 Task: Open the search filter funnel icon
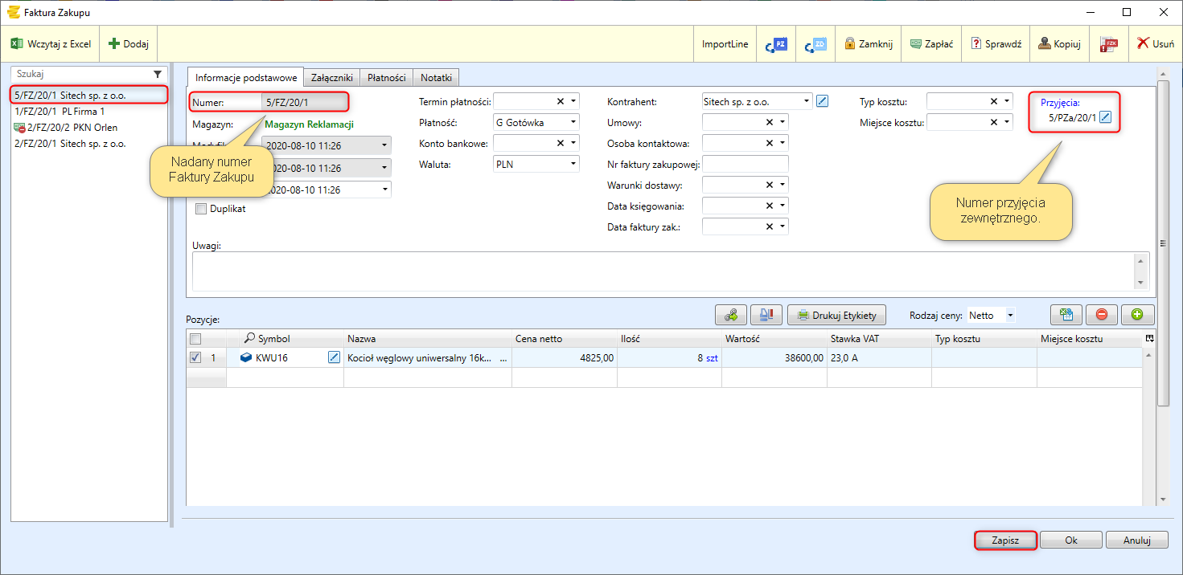158,73
